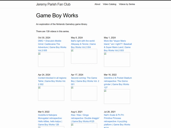
Task: Click the Apr 24, 2024 date
Action: pyautogui.click(x=44, y=75)
